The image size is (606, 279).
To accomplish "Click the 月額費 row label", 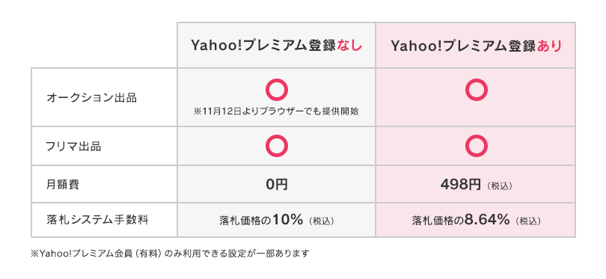I will tap(62, 184).
